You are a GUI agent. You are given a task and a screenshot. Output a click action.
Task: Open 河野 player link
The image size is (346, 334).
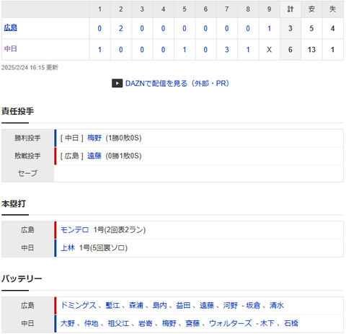coord(230,305)
